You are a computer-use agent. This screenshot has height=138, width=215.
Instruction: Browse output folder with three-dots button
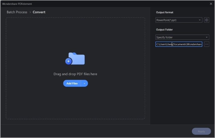pos(206,44)
